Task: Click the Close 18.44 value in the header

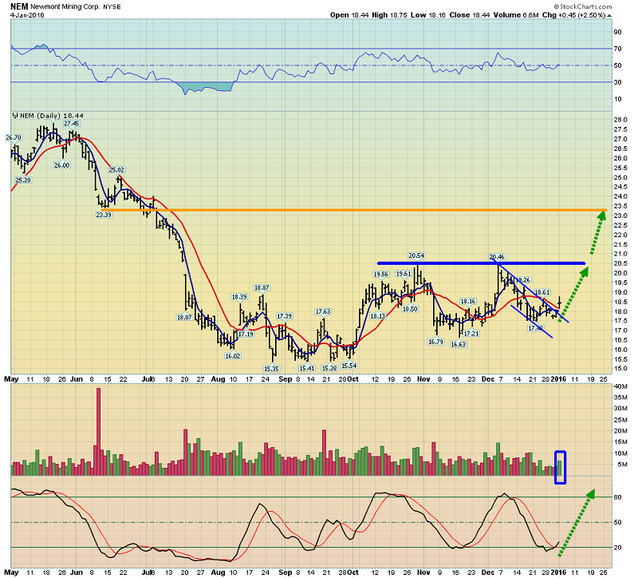Action: 470,15
